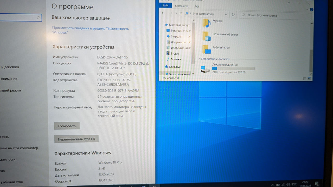Open OneDrive in navigation pane
333x187 pixels.
(x=172, y=67)
